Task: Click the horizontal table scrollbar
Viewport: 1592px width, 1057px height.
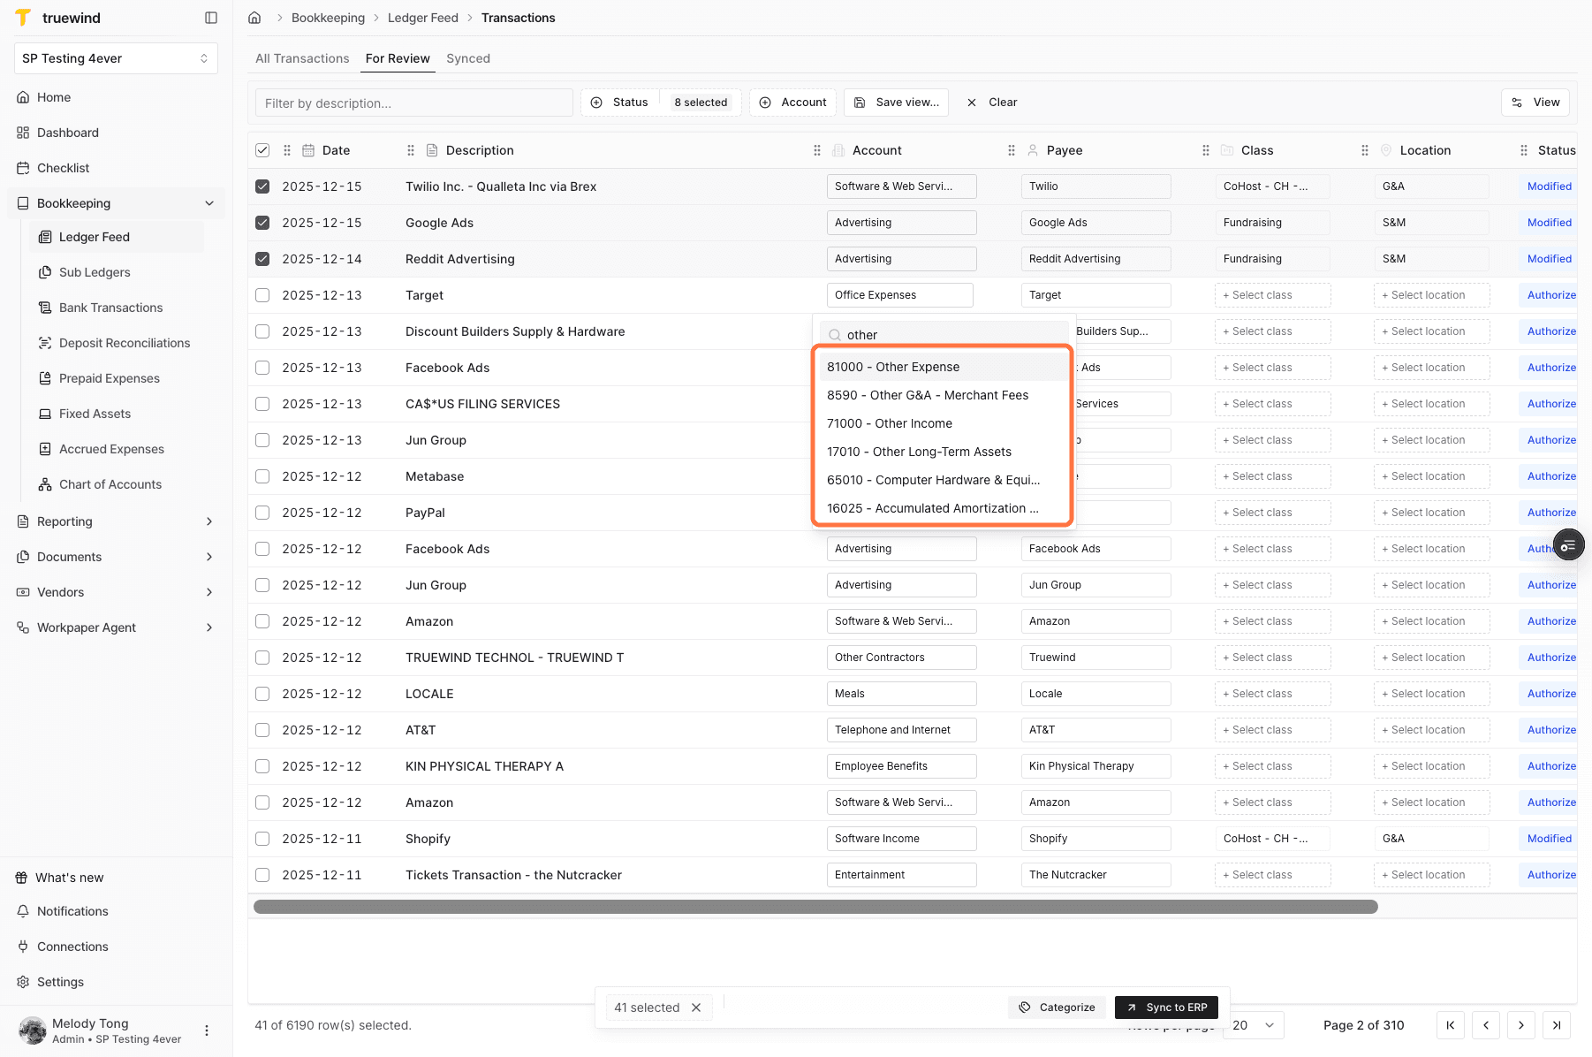Action: (815, 907)
